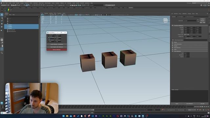Choose the Lasso select tool
210x118 pixels.
pyautogui.click(x=2, y=18)
